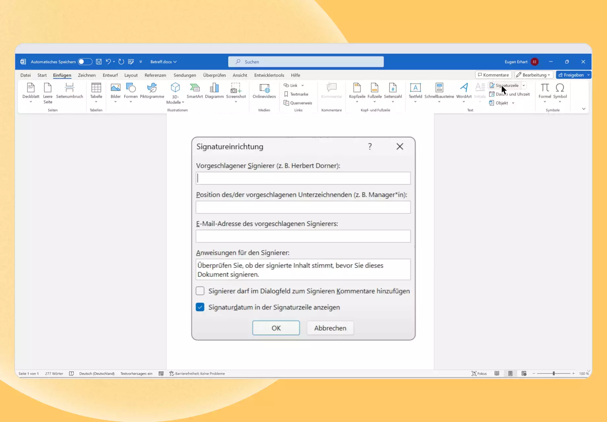Insert Seitenzahl page number

(393, 93)
